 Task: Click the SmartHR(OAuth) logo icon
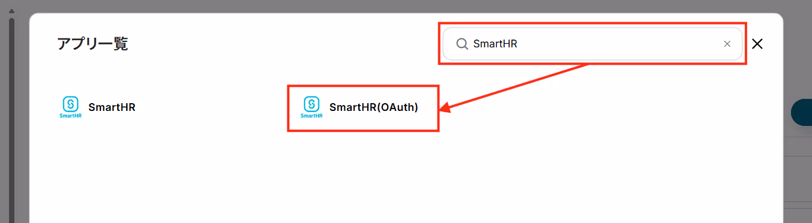311,107
